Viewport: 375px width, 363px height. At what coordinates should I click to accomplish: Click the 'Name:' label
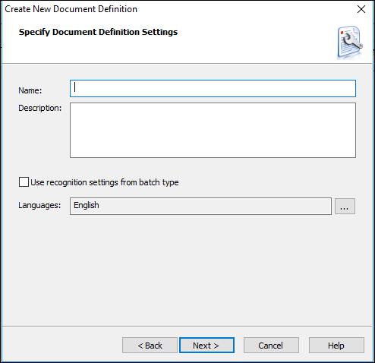click(30, 90)
